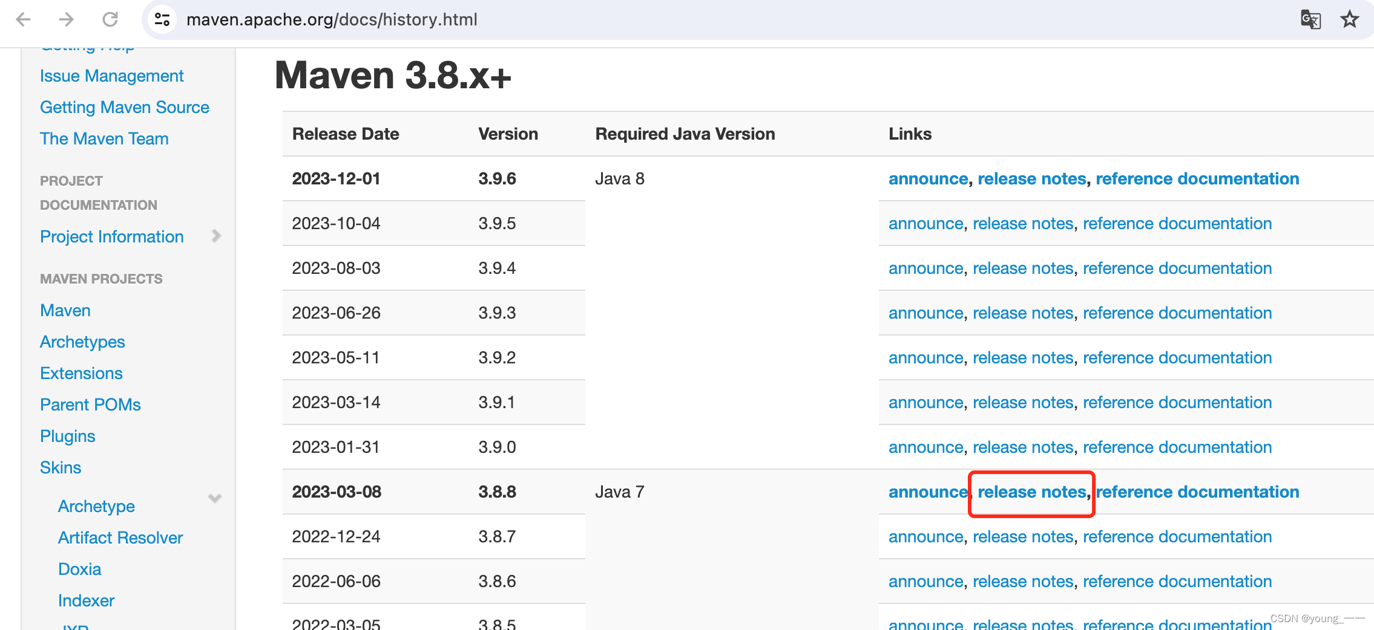Open reference documentation for 3.9.4
The width and height of the screenshot is (1374, 630).
click(x=1177, y=268)
